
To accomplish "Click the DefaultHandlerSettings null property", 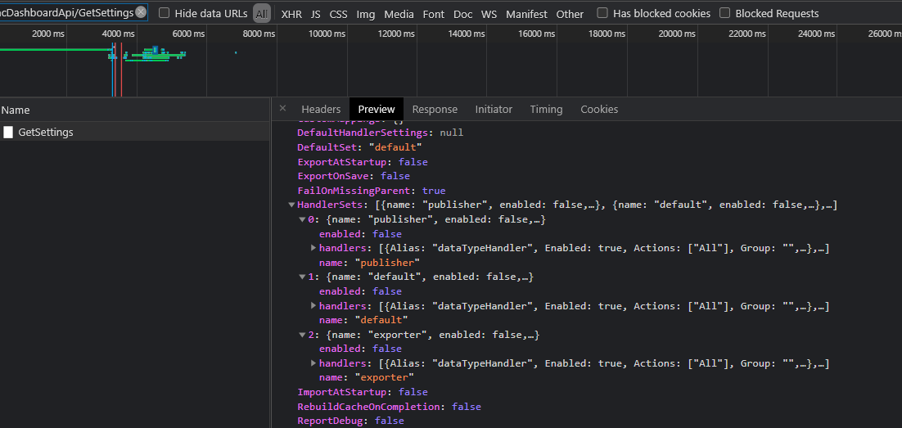I will point(381,133).
